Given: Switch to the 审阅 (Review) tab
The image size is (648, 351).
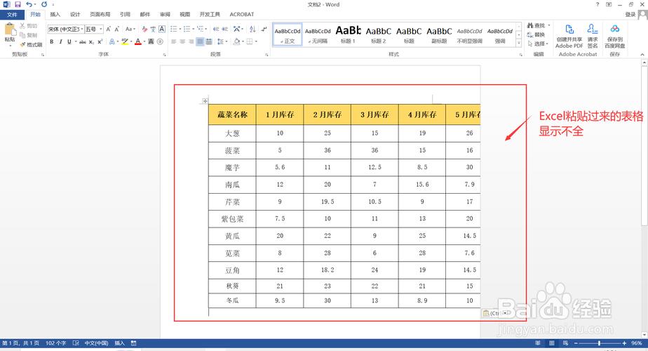Looking at the screenshot, I should coord(165,15).
